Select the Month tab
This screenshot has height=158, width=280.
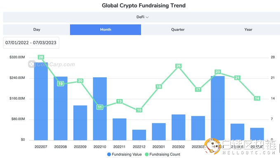[x=106, y=30]
